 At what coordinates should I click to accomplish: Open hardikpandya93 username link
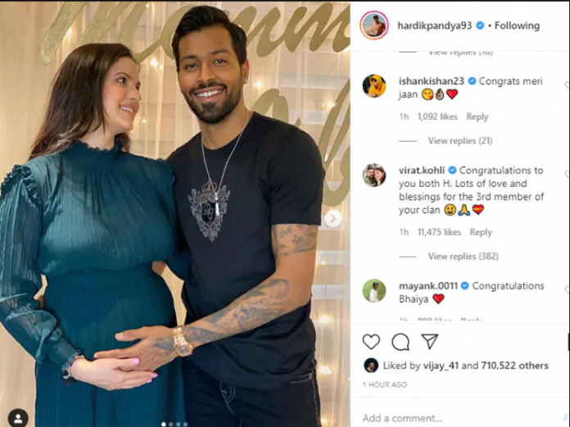click(x=434, y=25)
